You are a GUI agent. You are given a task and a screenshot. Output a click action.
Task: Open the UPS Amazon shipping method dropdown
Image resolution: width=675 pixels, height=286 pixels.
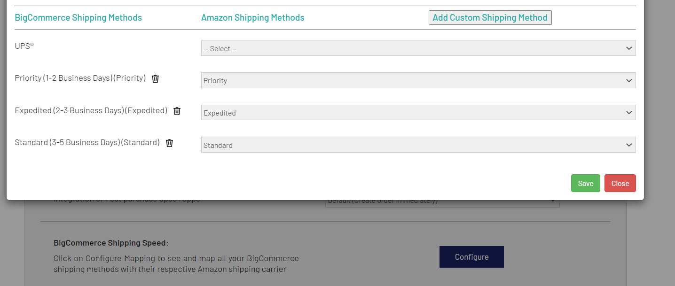coord(418,48)
